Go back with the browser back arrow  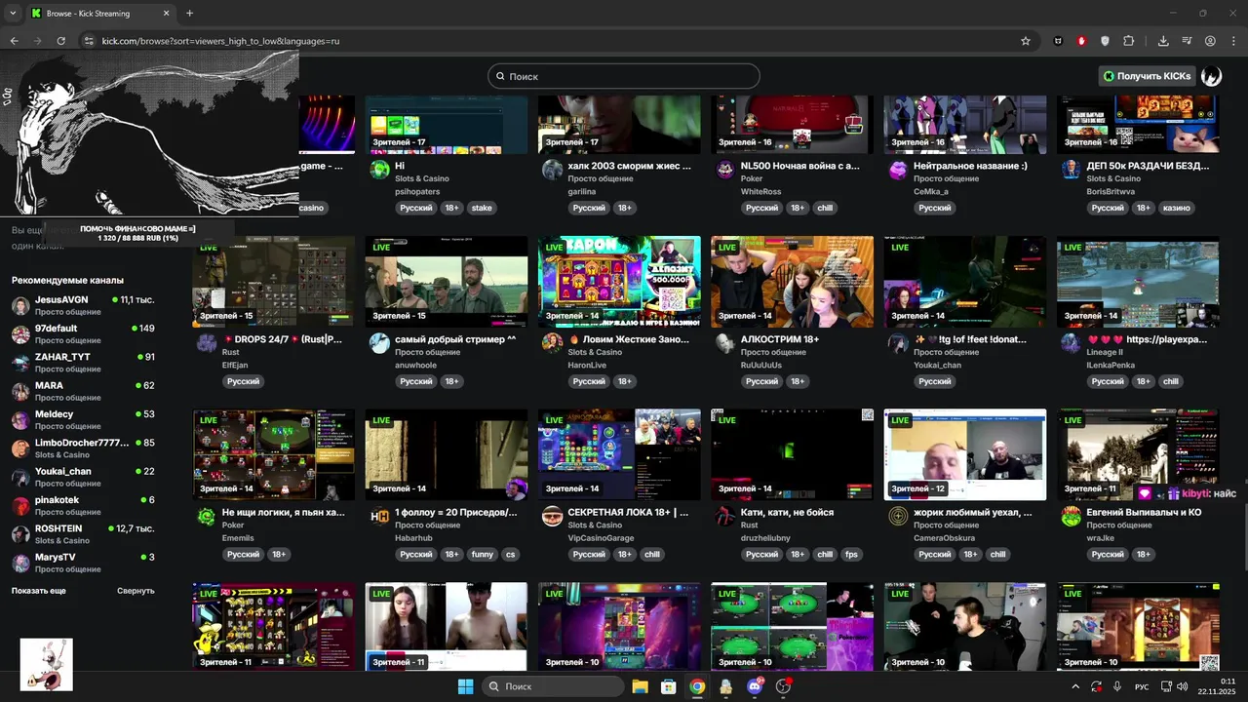(14, 41)
